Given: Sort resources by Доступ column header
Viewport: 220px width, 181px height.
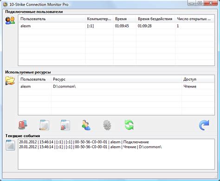Looking at the screenshot, I should click(198, 79).
